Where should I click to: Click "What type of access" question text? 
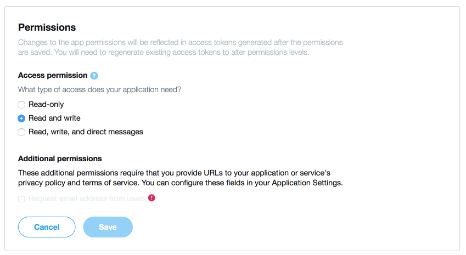click(99, 89)
